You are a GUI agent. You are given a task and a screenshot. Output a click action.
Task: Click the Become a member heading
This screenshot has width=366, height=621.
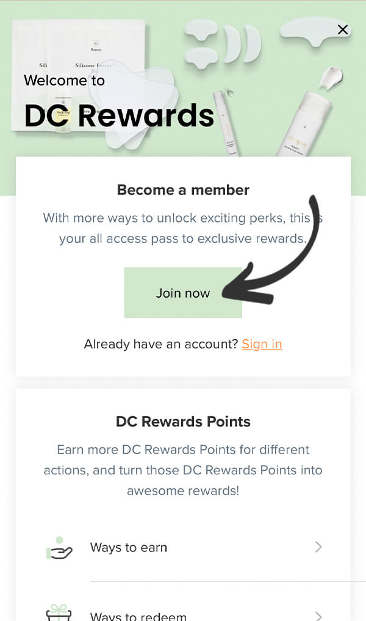click(x=183, y=190)
